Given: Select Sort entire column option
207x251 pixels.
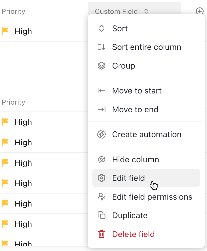Looking at the screenshot, I should point(146,47).
